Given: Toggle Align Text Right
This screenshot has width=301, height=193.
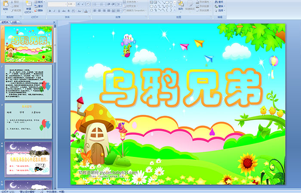Looking at the screenshot, I should coord(104,11).
